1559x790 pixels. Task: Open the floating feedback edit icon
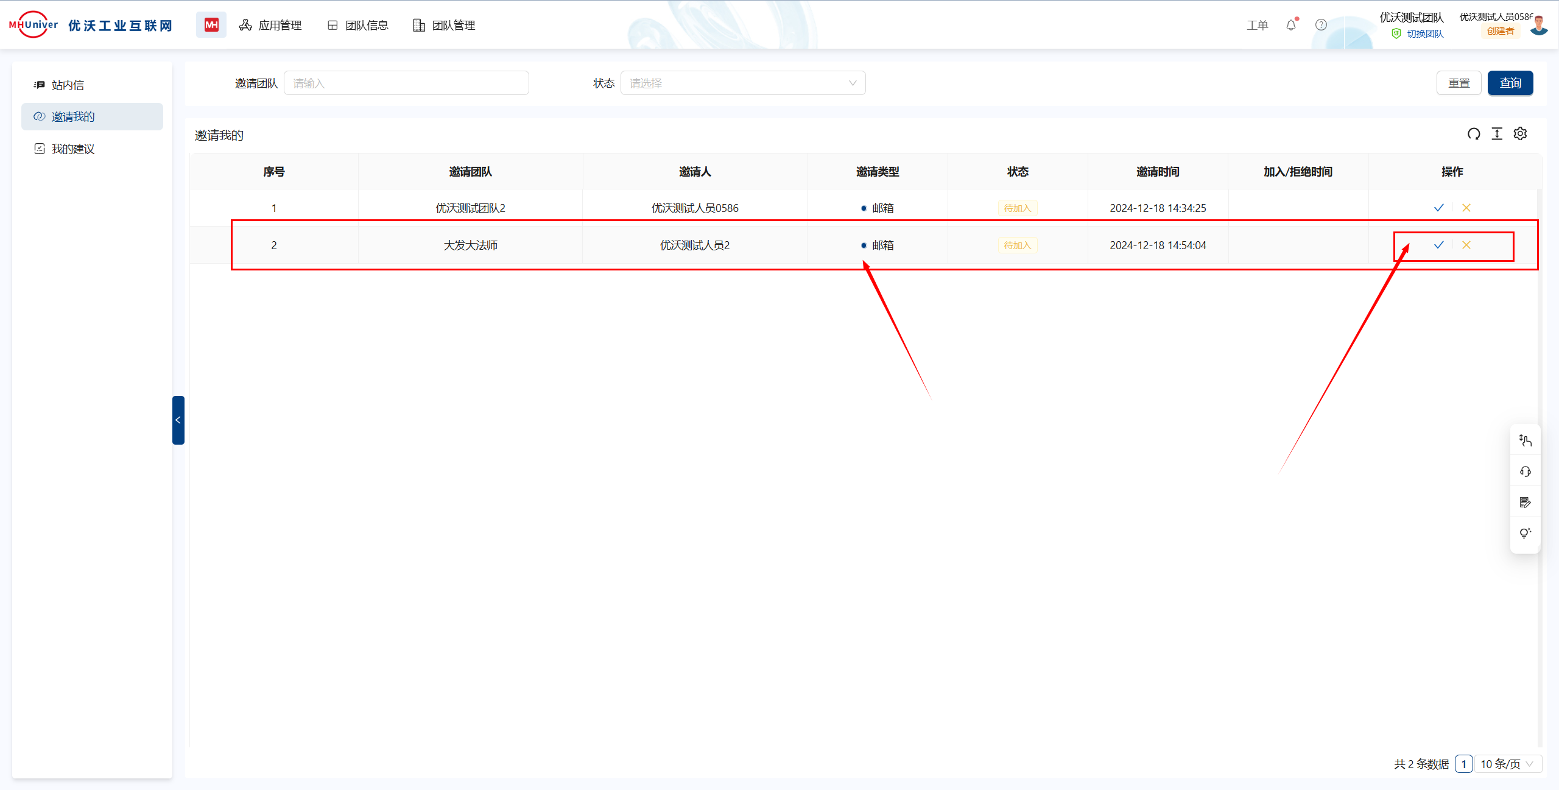pyautogui.click(x=1525, y=503)
